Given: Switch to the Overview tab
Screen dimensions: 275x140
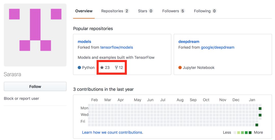Looking at the screenshot, I should [x=84, y=11].
